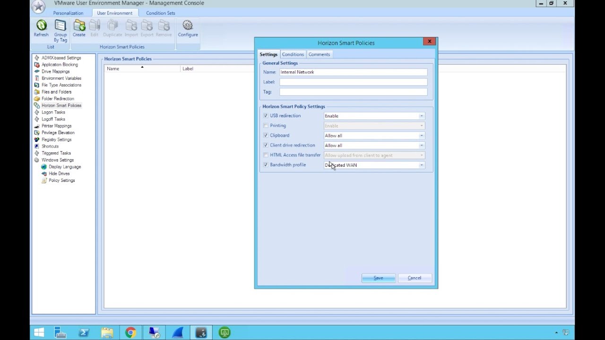Launch PowerShell from the taskbar
Screen dimensions: 605x340
tap(84, 333)
